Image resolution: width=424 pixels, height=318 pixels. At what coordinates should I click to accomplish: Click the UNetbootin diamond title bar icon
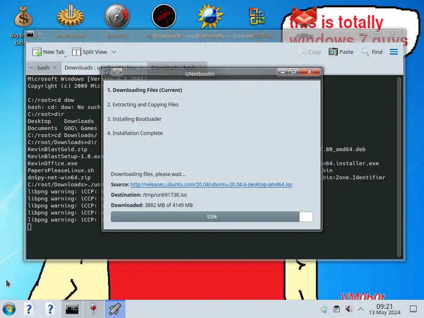(x=117, y=72)
